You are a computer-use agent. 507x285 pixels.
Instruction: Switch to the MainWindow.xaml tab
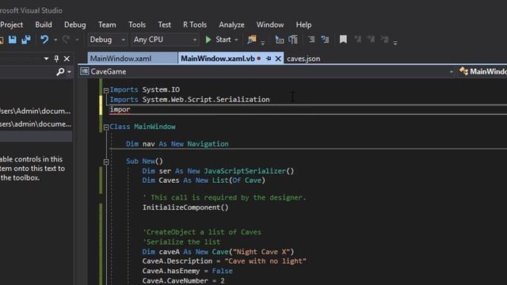click(x=132, y=59)
